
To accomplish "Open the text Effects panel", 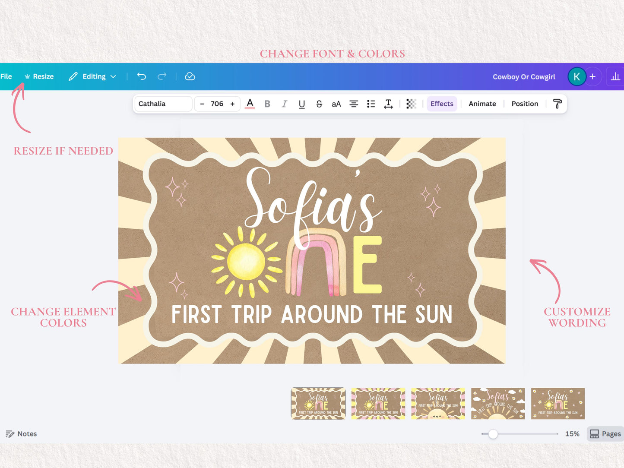I will (442, 104).
